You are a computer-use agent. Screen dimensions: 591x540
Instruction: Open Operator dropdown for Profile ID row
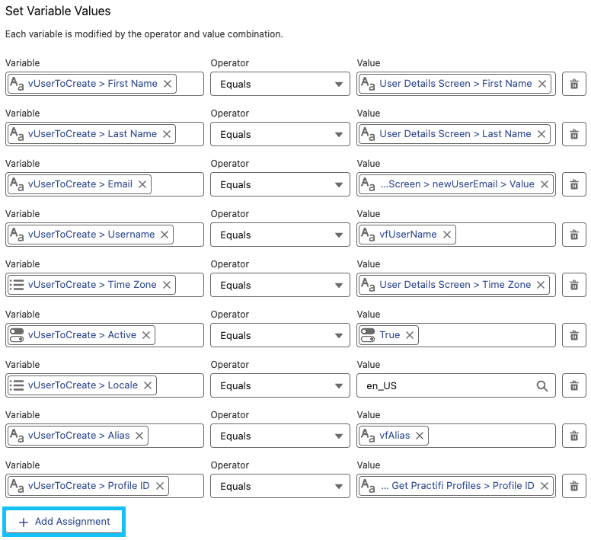click(x=279, y=487)
